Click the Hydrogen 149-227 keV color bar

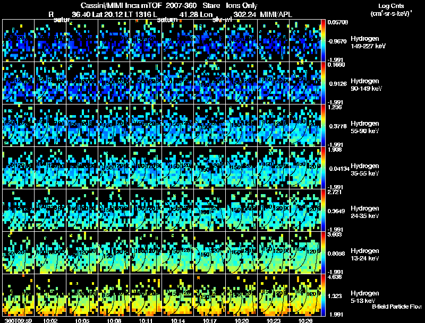[x=323, y=41]
